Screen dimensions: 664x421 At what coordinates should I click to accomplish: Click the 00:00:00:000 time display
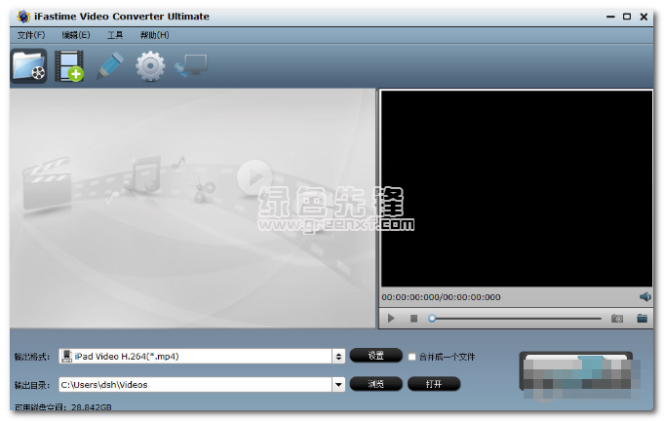[441, 297]
